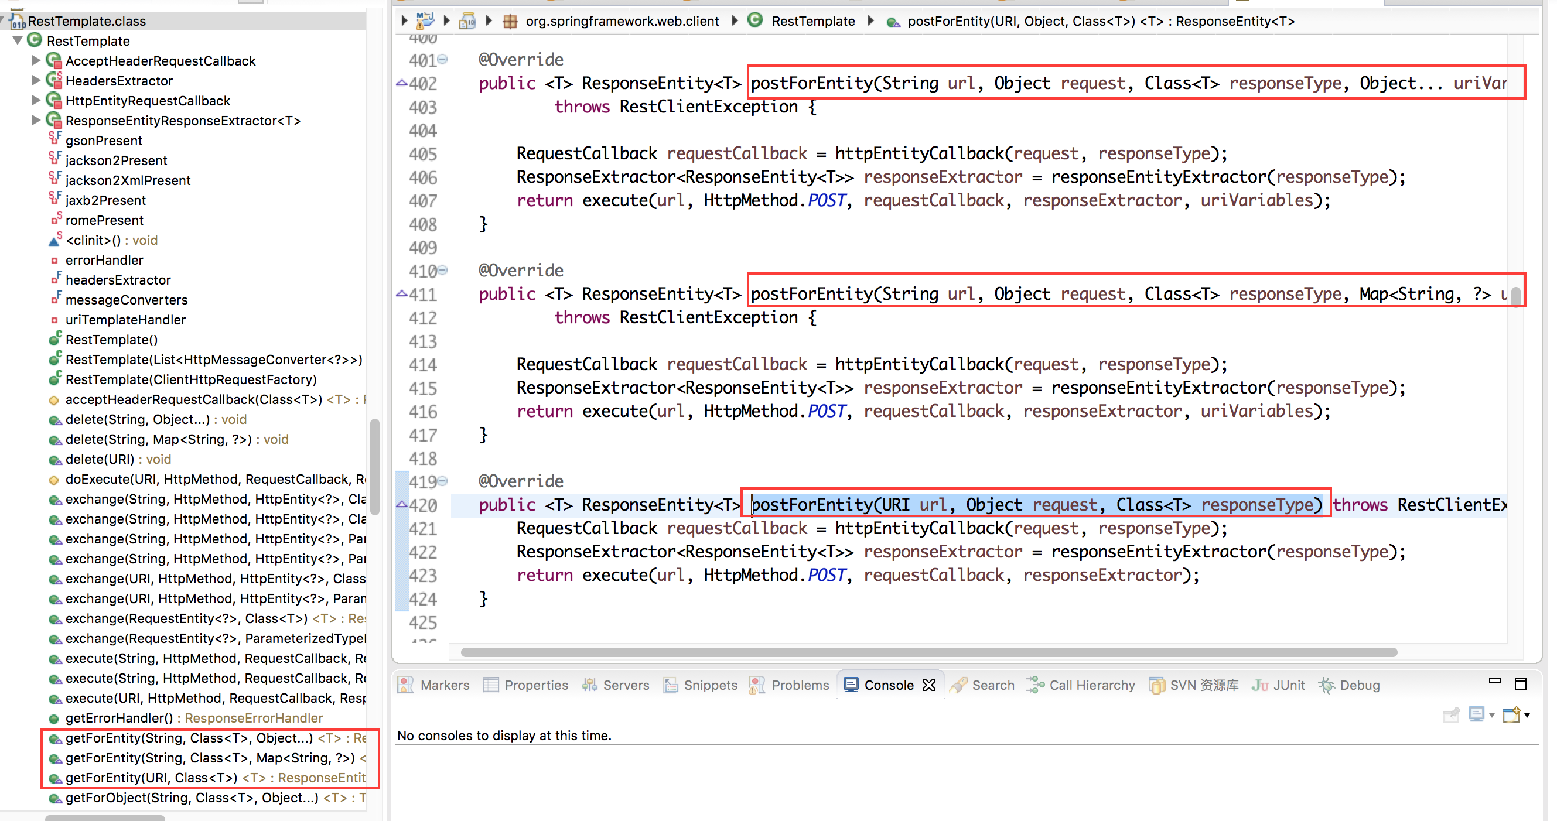Click the Open Console icon
Viewport: 1557px width, 821px height.
(x=1511, y=715)
